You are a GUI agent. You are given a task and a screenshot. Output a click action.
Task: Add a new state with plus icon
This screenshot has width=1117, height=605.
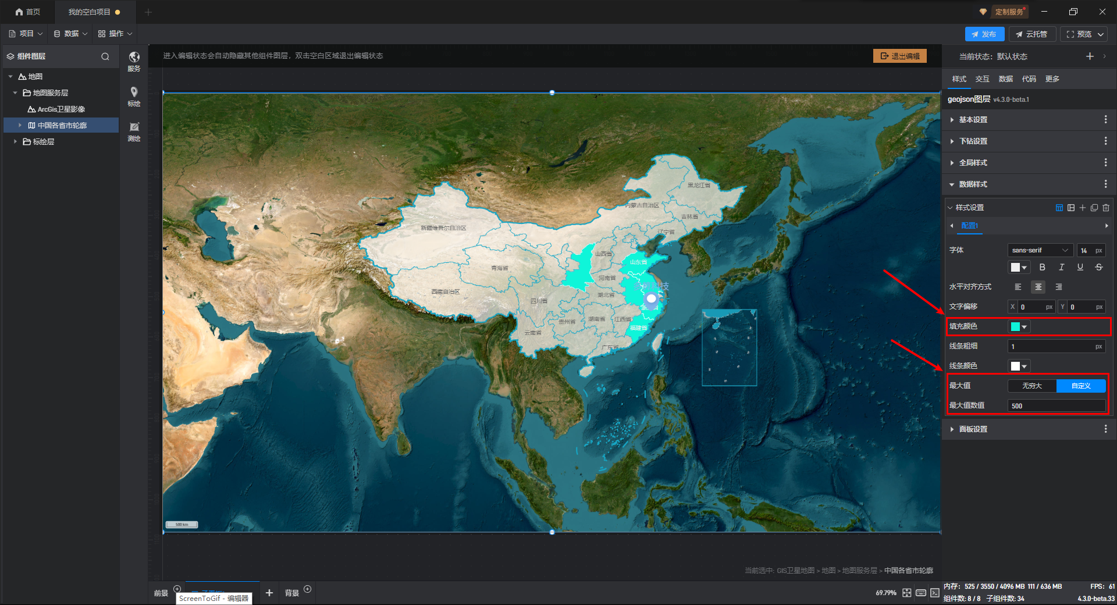1090,56
